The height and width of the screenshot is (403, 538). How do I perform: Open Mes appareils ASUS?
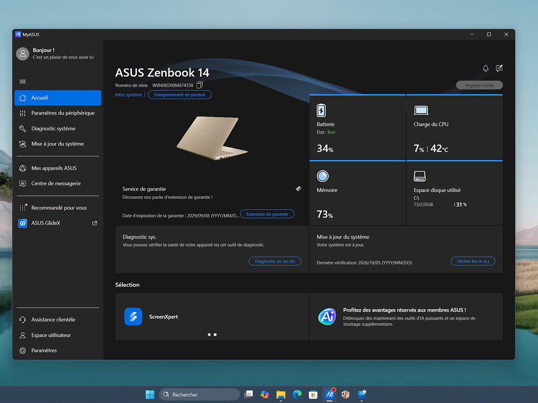(58, 168)
